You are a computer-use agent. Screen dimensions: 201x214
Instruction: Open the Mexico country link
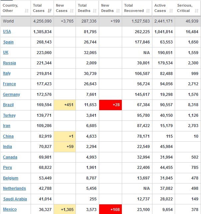click(x=10, y=209)
